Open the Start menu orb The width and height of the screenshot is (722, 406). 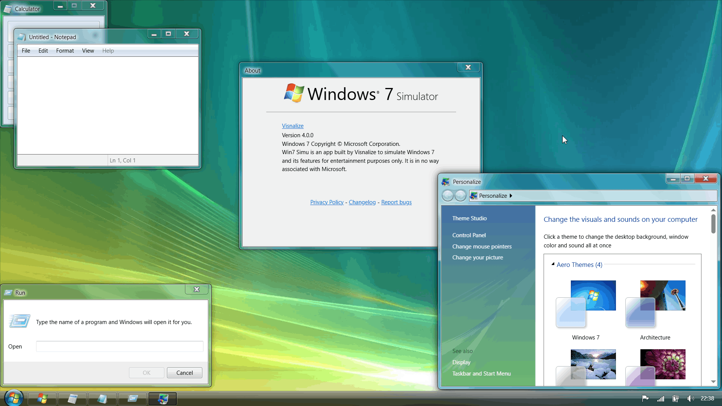click(14, 398)
